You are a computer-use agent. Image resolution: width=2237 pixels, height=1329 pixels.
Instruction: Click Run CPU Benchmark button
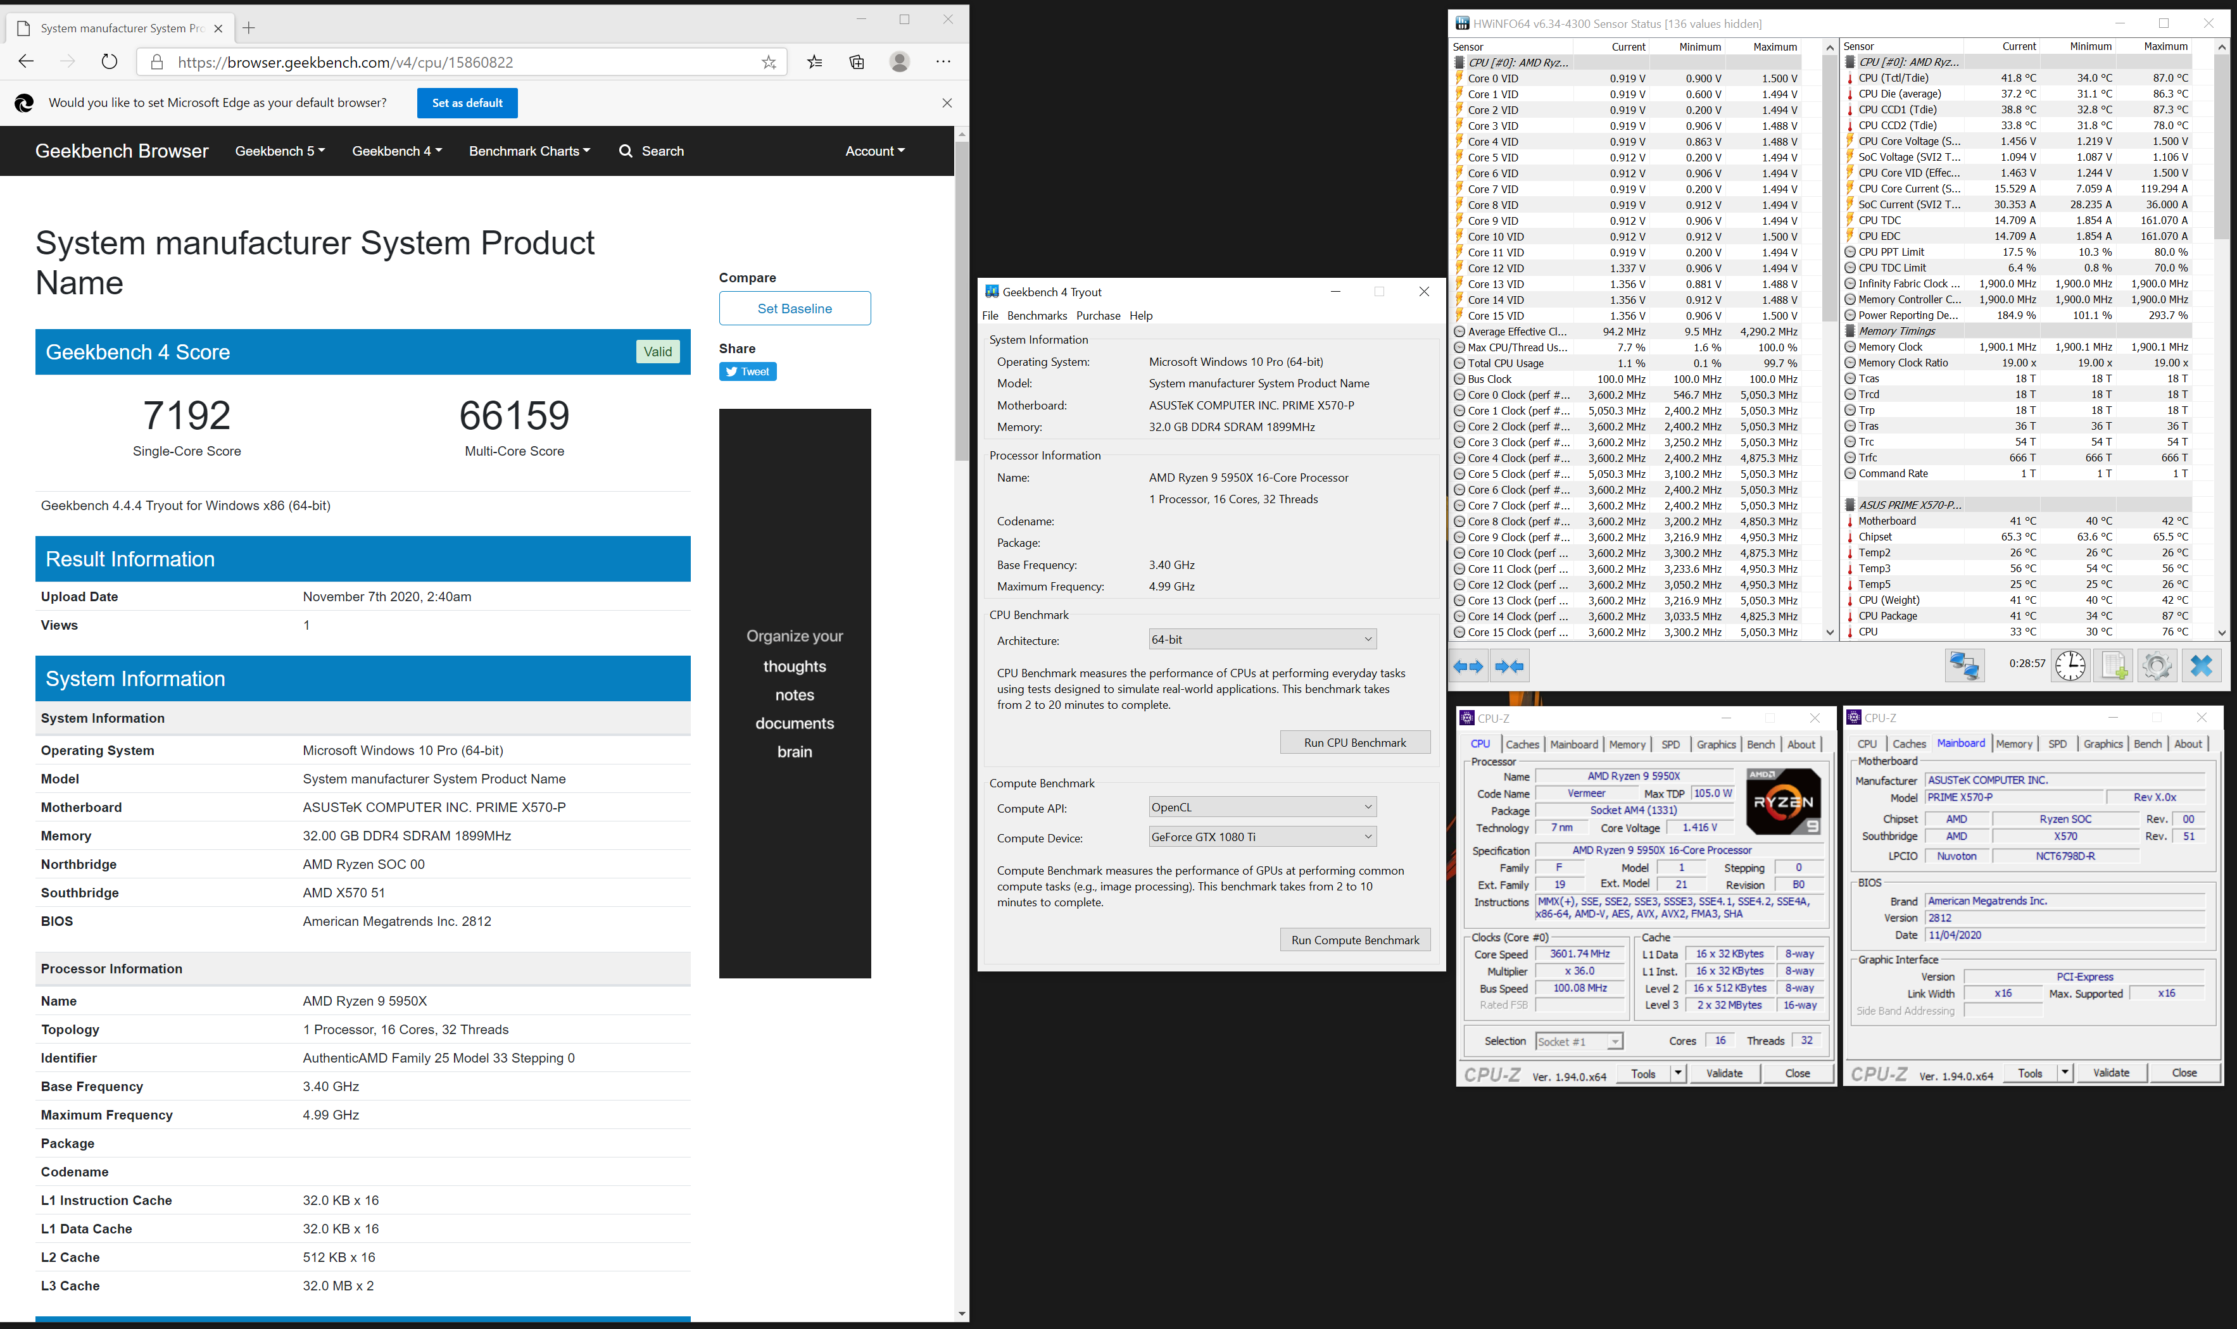[x=1354, y=742]
